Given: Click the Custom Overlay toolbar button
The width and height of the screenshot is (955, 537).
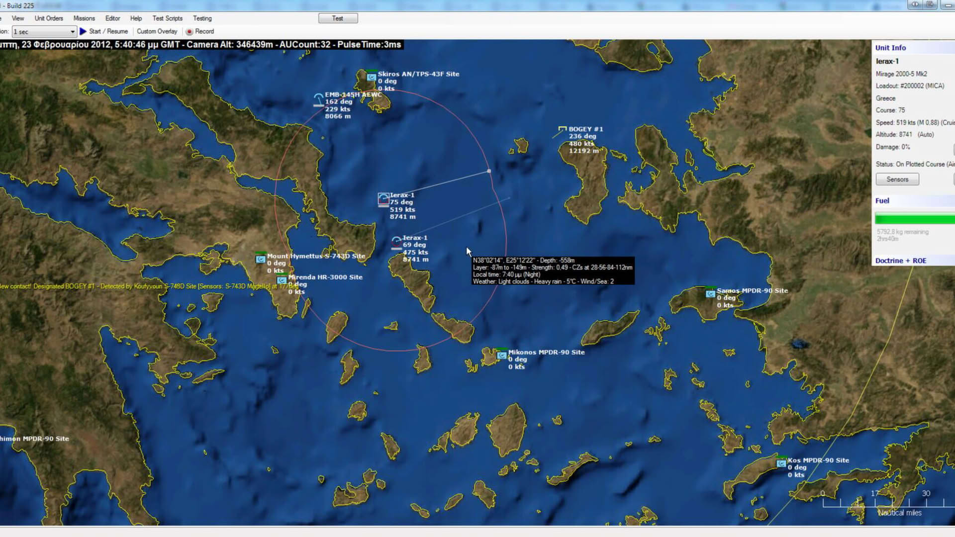Looking at the screenshot, I should [157, 31].
